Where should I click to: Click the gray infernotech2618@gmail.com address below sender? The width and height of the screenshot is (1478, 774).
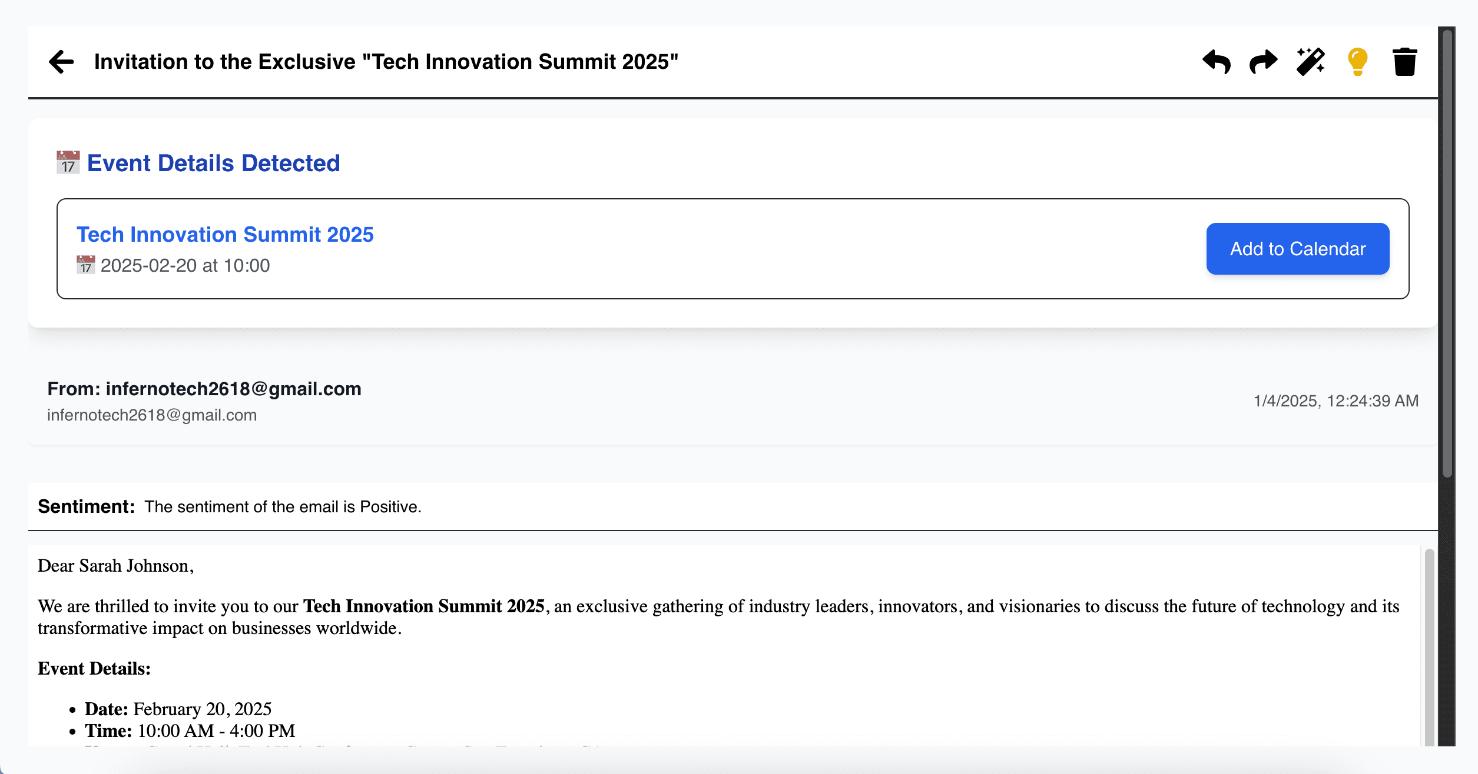tap(152, 415)
